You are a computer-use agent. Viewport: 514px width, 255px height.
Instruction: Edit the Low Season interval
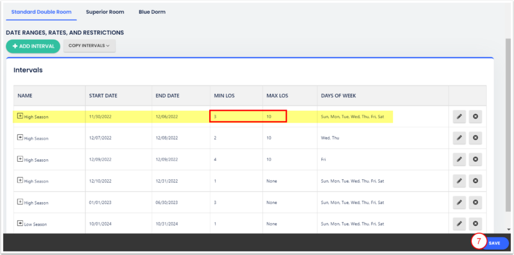click(x=459, y=224)
